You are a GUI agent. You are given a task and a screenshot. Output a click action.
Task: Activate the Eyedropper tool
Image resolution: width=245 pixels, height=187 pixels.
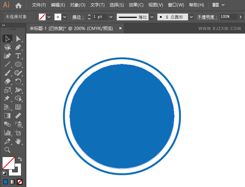(7, 141)
